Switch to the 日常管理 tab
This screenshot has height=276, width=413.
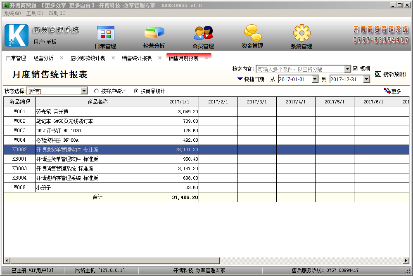(16, 58)
